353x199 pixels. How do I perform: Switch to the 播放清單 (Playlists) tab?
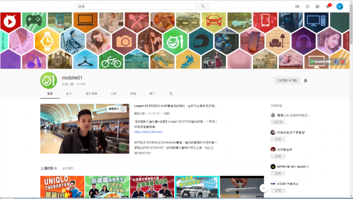point(91,94)
